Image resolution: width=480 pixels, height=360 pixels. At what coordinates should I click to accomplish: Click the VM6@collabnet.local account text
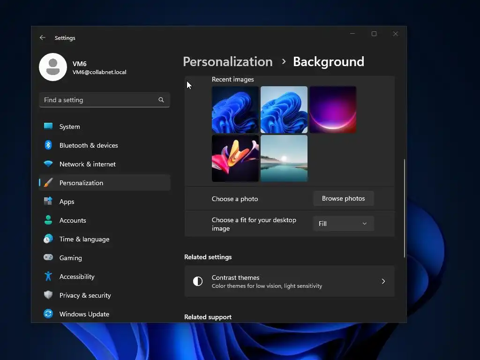tap(99, 72)
